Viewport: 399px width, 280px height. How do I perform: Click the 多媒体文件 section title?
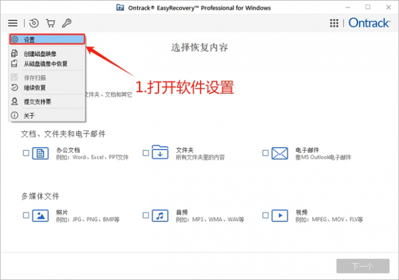tap(40, 196)
